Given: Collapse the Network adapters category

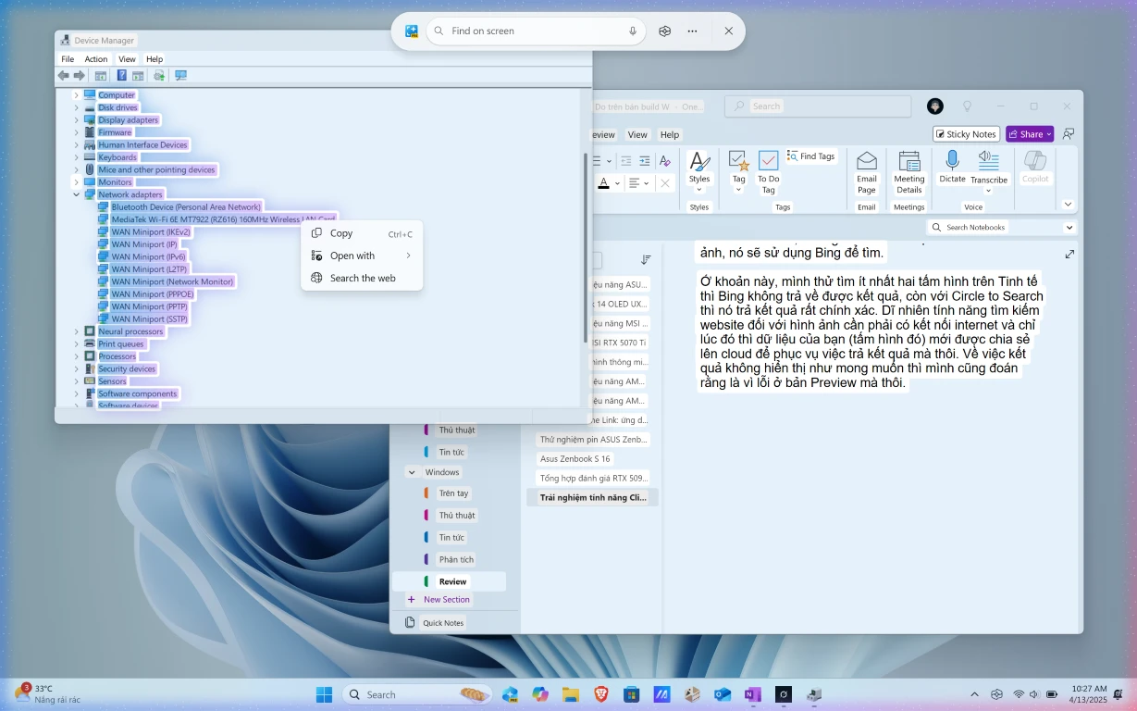Looking at the screenshot, I should click(77, 194).
